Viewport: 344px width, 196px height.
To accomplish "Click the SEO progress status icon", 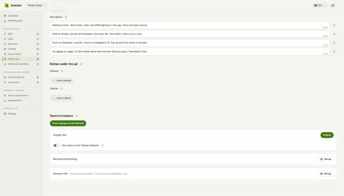I will (x=38, y=34).
